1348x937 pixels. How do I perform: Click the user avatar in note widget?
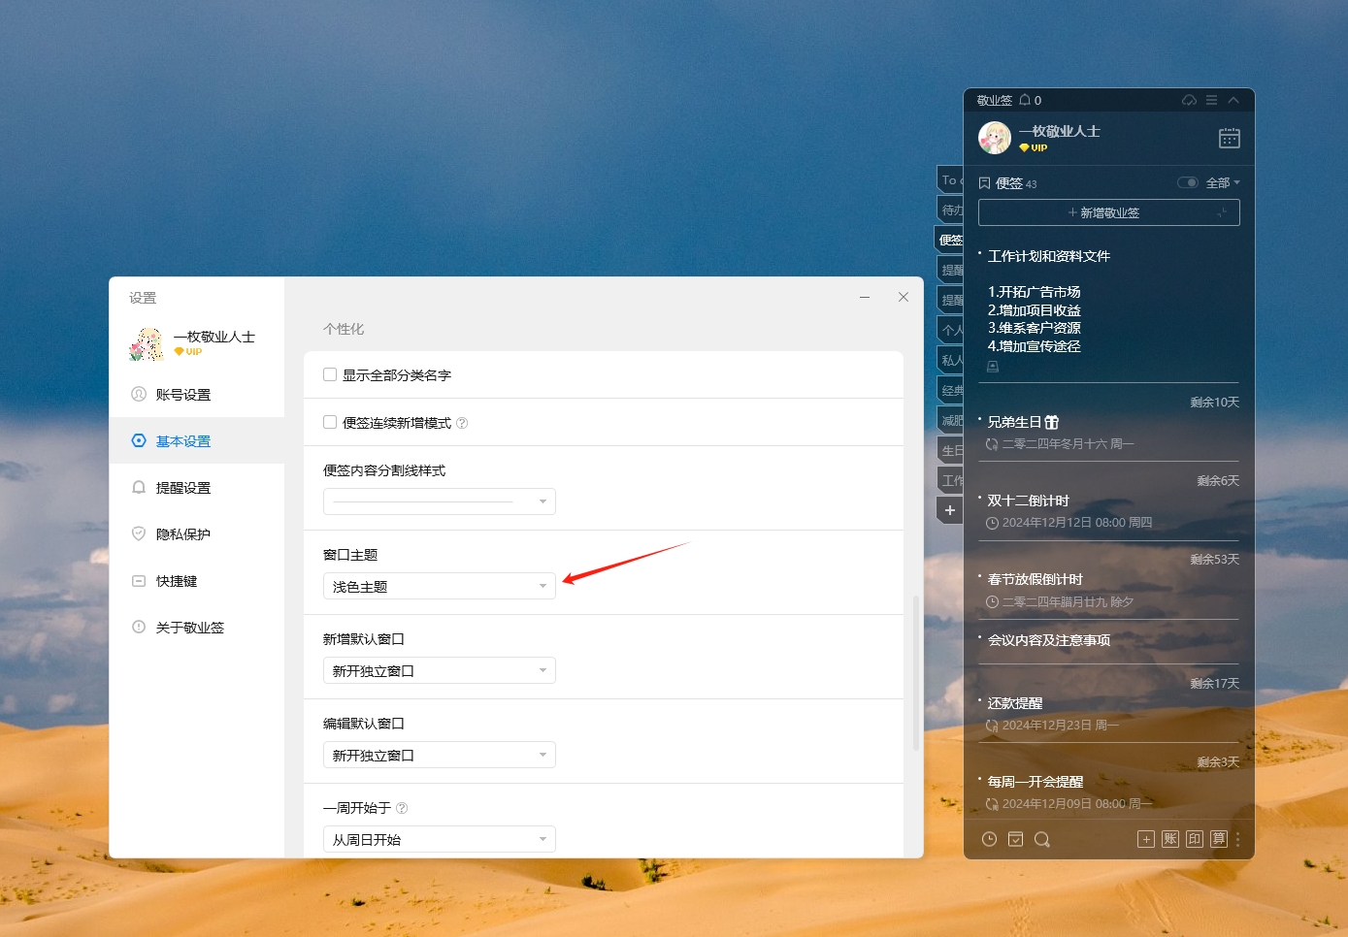tap(995, 138)
